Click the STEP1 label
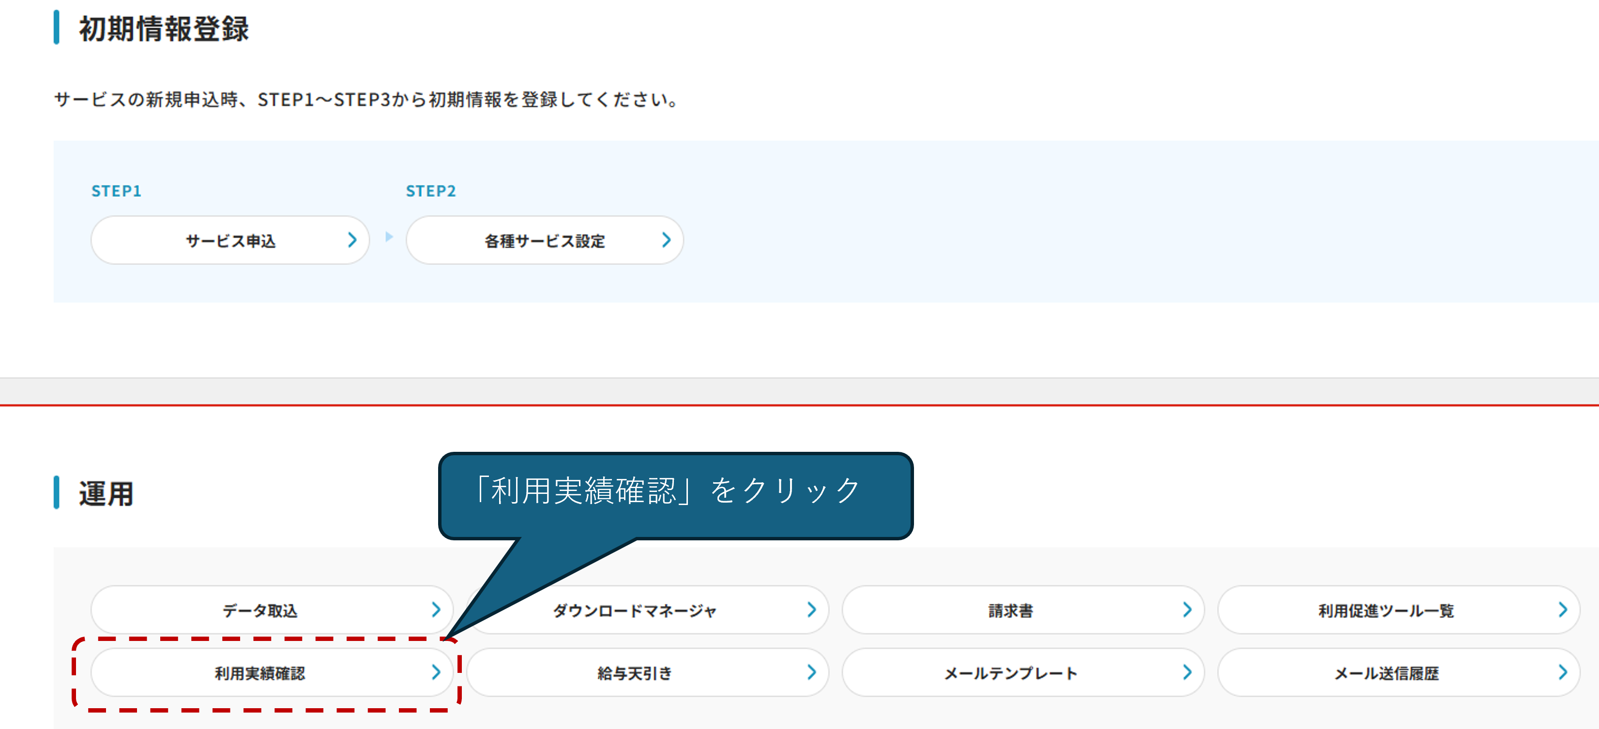 click(x=117, y=191)
